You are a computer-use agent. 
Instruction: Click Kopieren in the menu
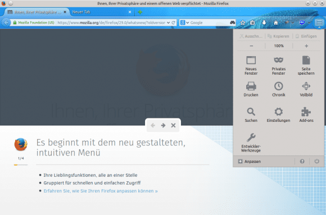279,36
